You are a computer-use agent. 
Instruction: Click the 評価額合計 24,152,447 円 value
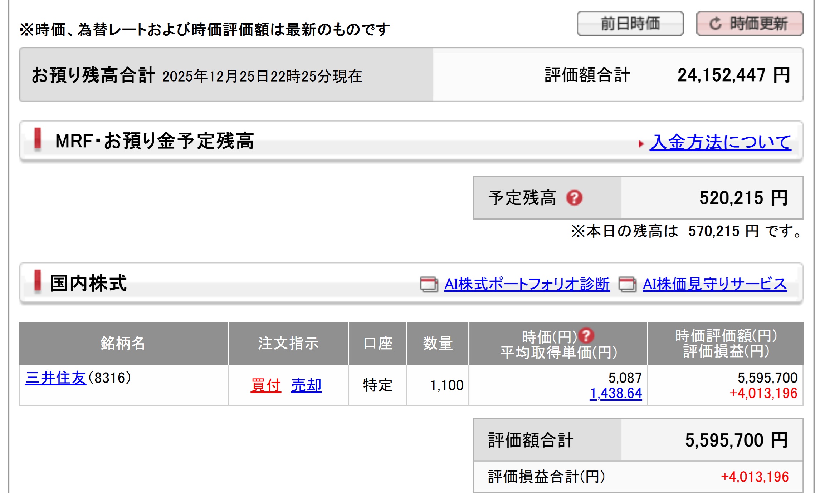coord(733,75)
